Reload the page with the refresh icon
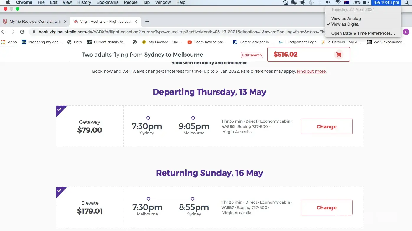412x231 pixels. [22, 32]
